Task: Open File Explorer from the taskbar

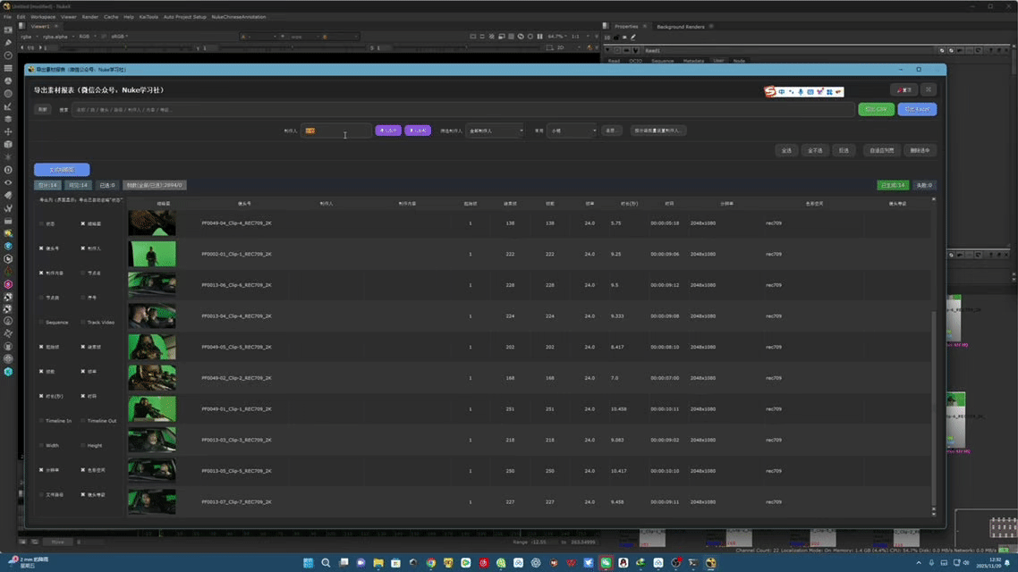Action: coord(378,563)
